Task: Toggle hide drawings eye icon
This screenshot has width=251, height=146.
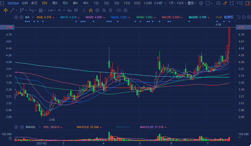Action: click(104, 10)
